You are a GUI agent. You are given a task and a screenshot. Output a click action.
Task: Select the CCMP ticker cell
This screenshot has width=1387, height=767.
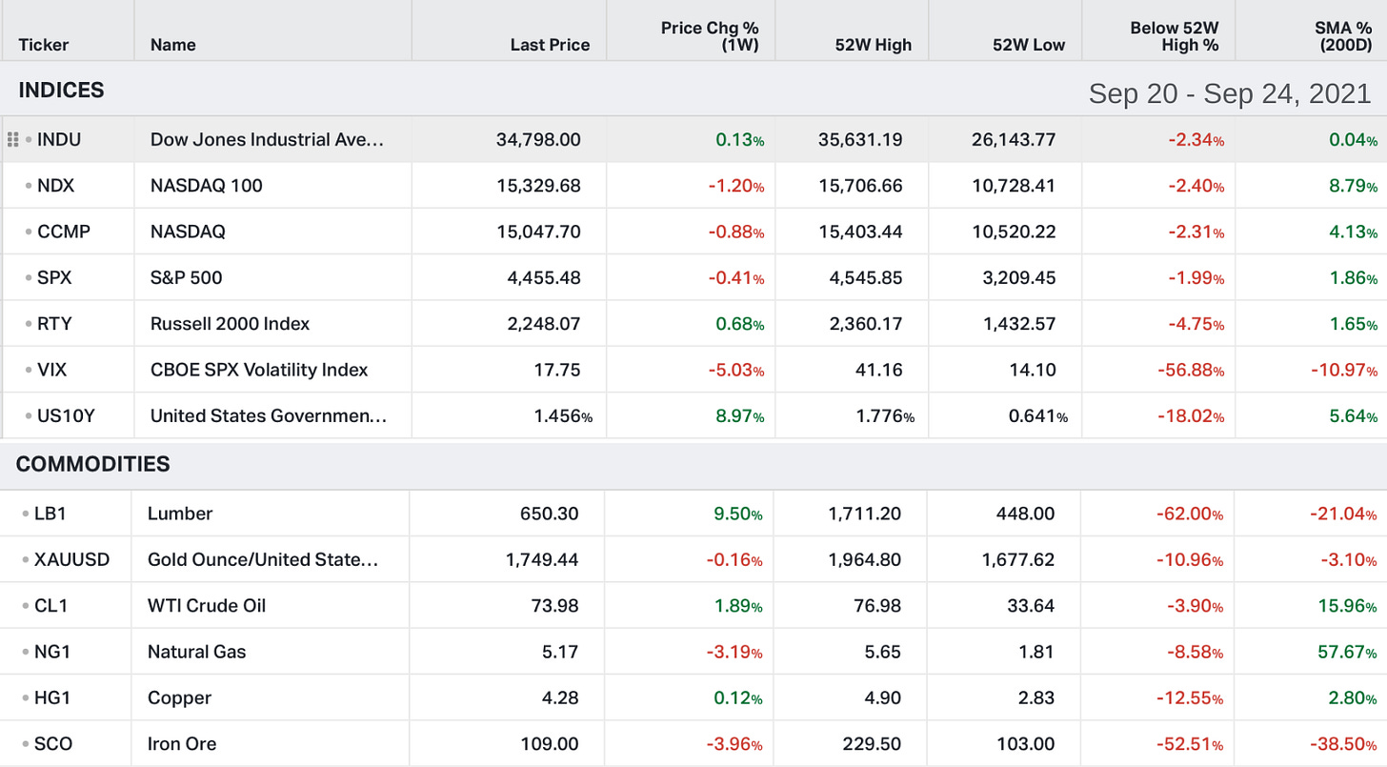[64, 232]
